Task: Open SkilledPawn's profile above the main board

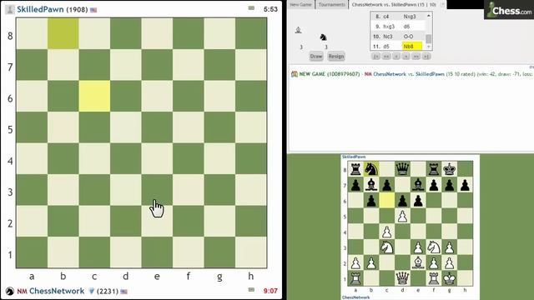Action: tap(40, 9)
